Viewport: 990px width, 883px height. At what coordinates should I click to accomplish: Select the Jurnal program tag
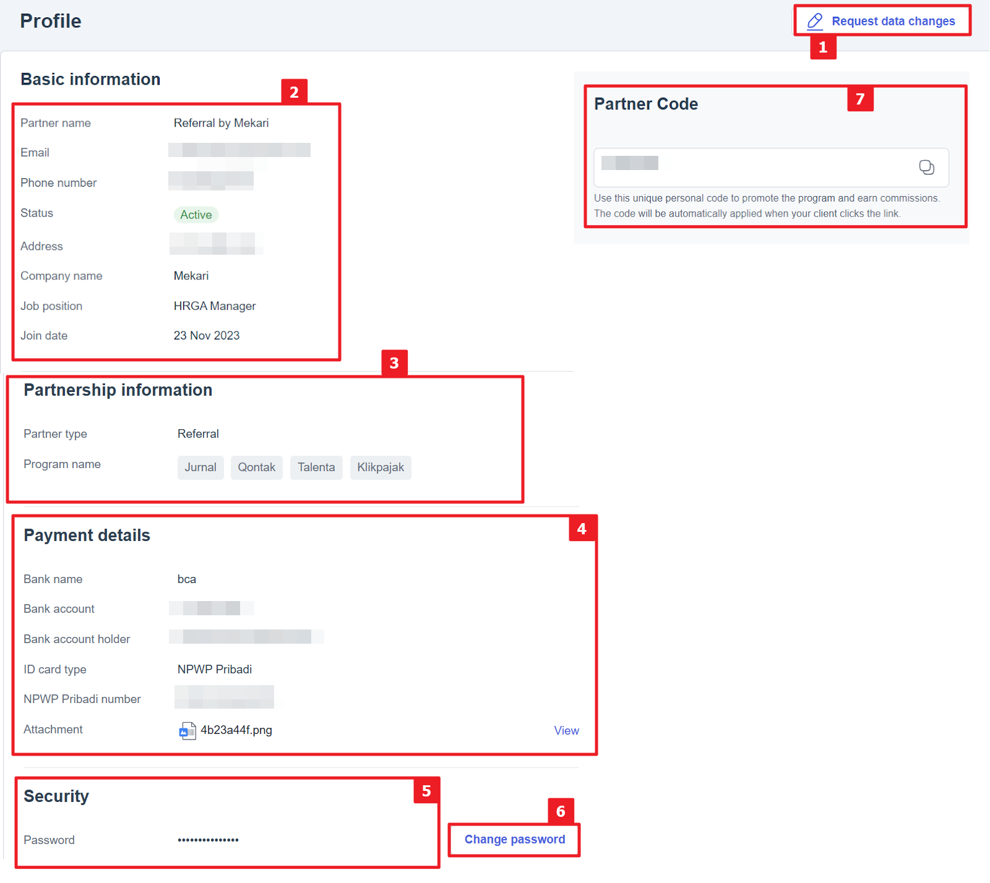pyautogui.click(x=200, y=467)
